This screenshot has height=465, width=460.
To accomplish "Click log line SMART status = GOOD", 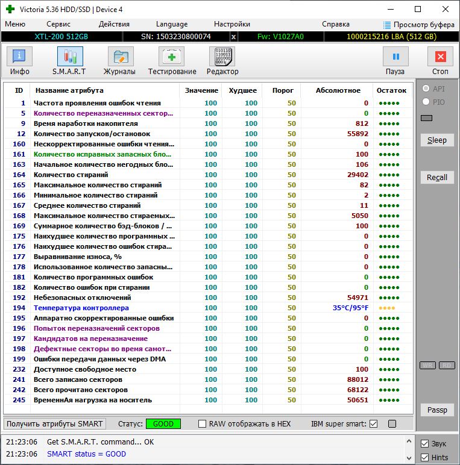I will click(x=86, y=454).
